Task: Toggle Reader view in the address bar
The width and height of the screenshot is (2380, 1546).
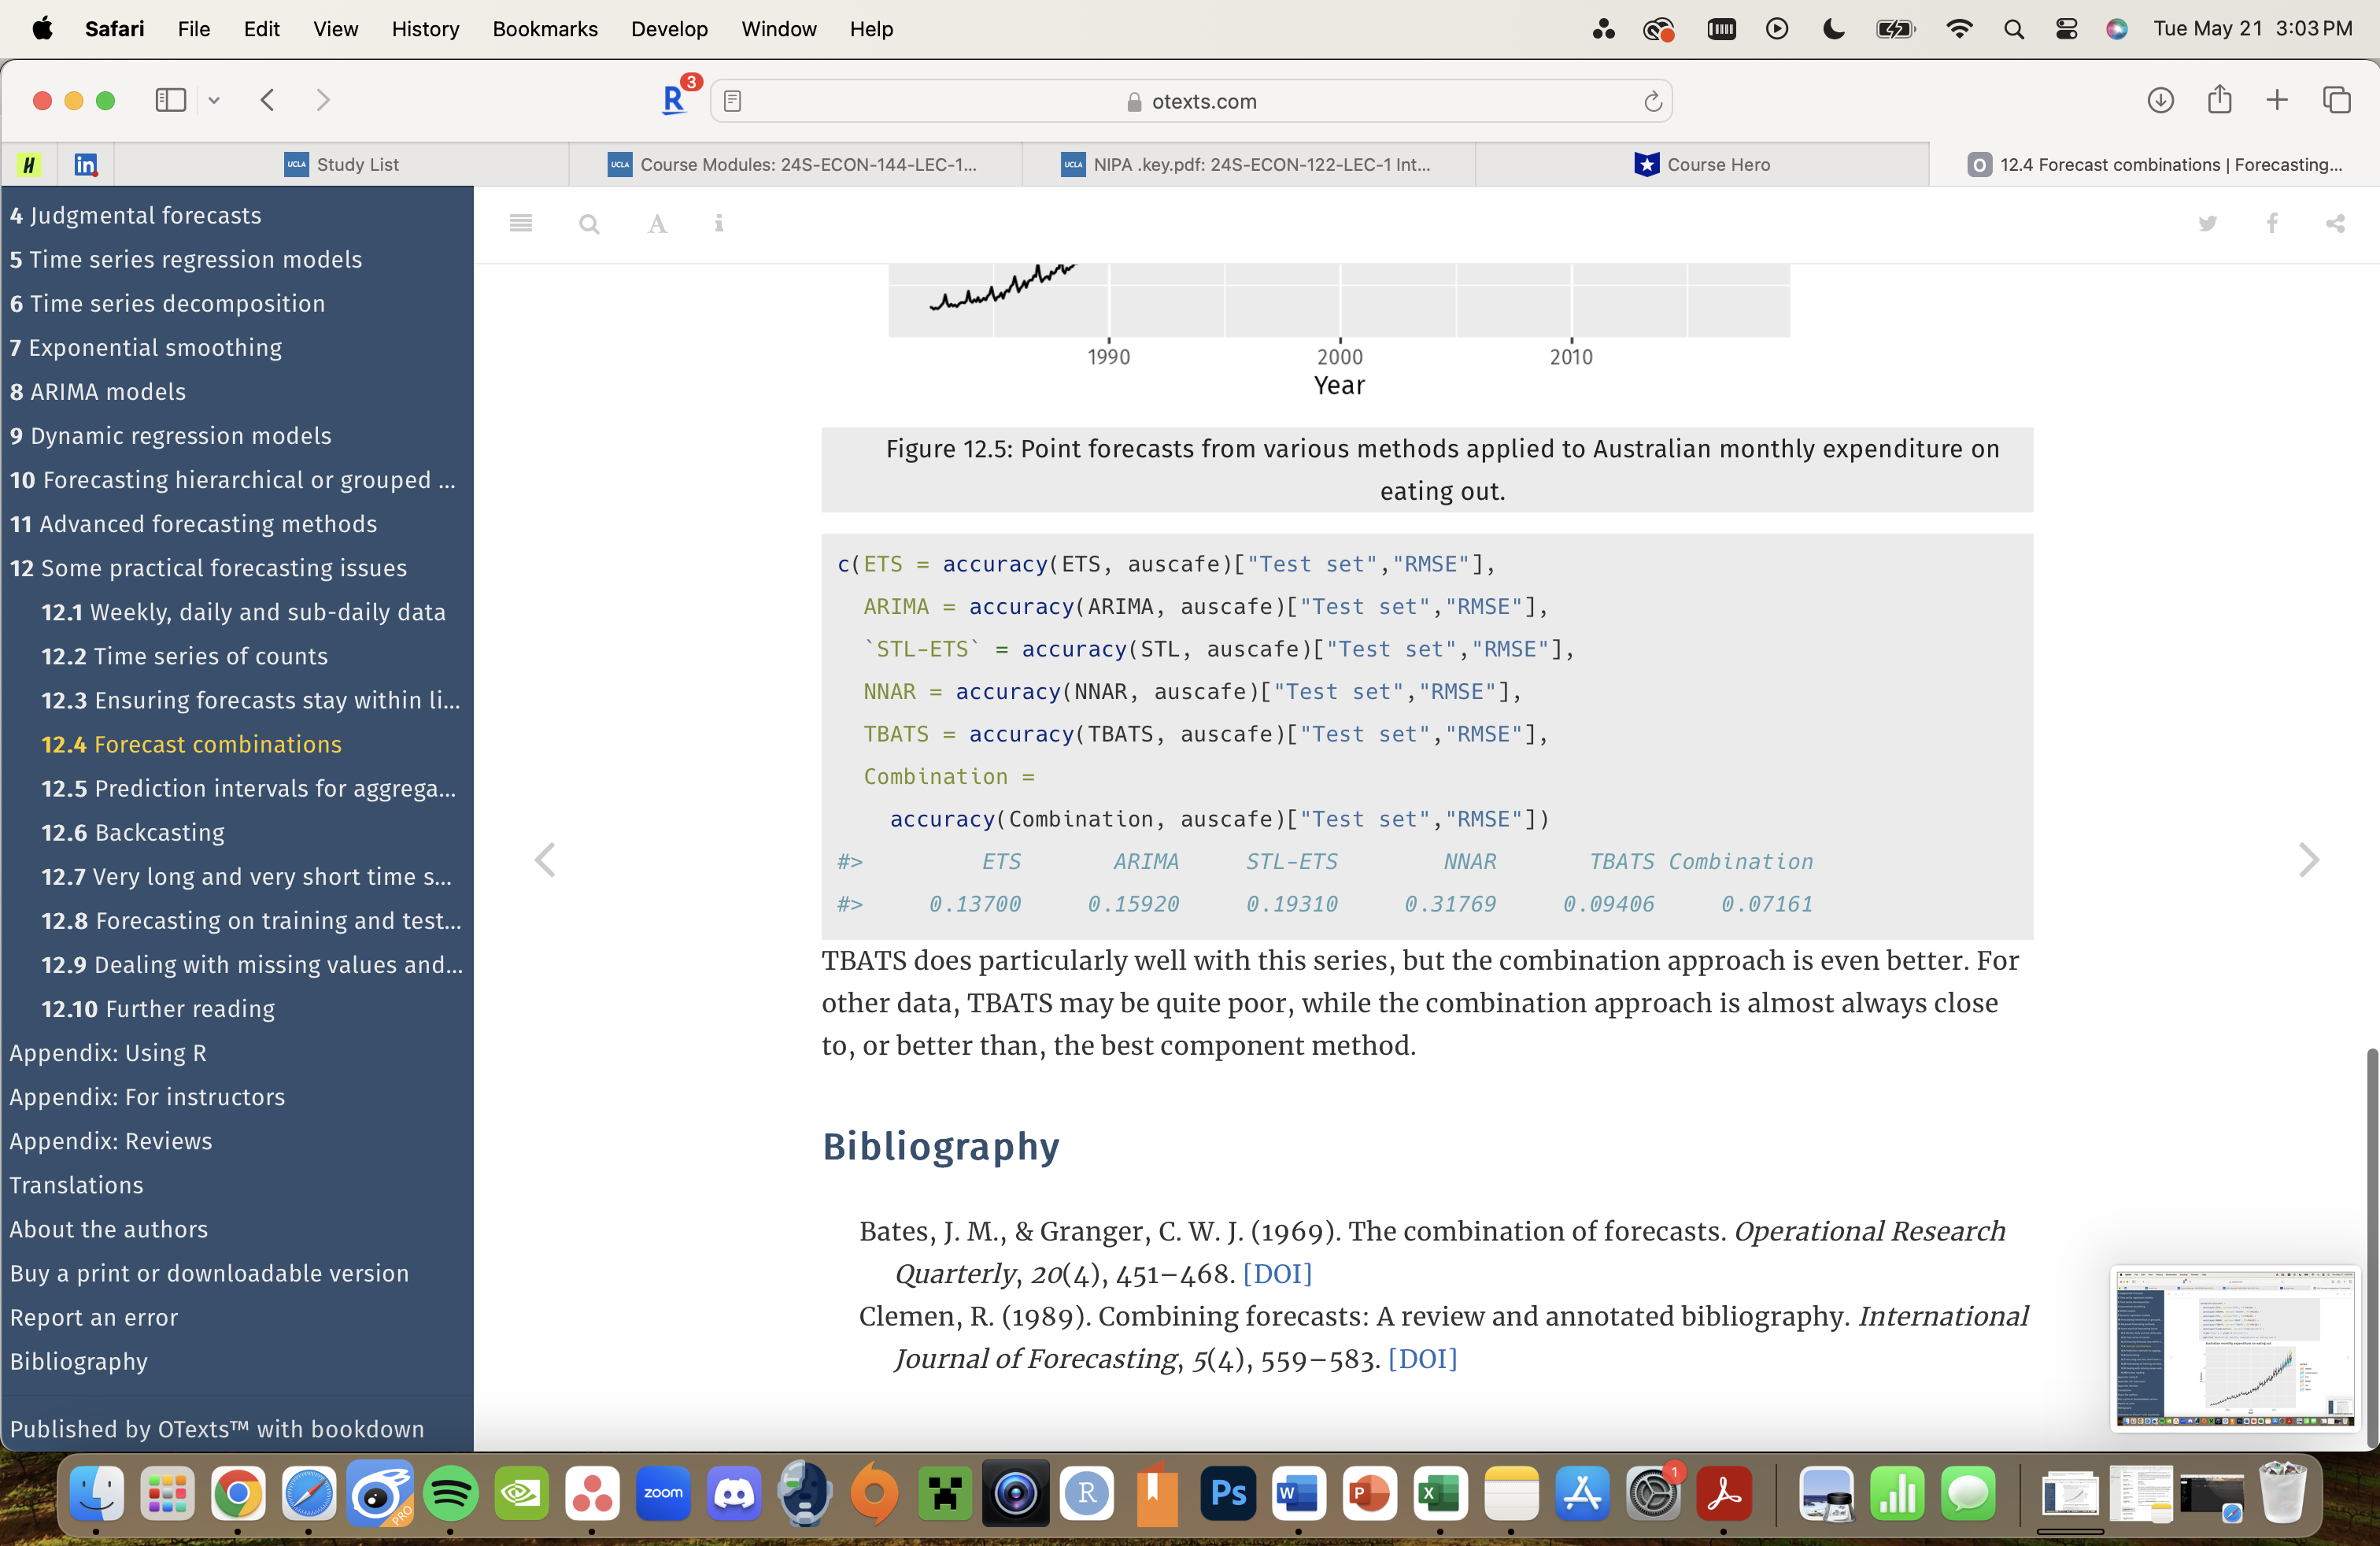Action: [x=734, y=100]
